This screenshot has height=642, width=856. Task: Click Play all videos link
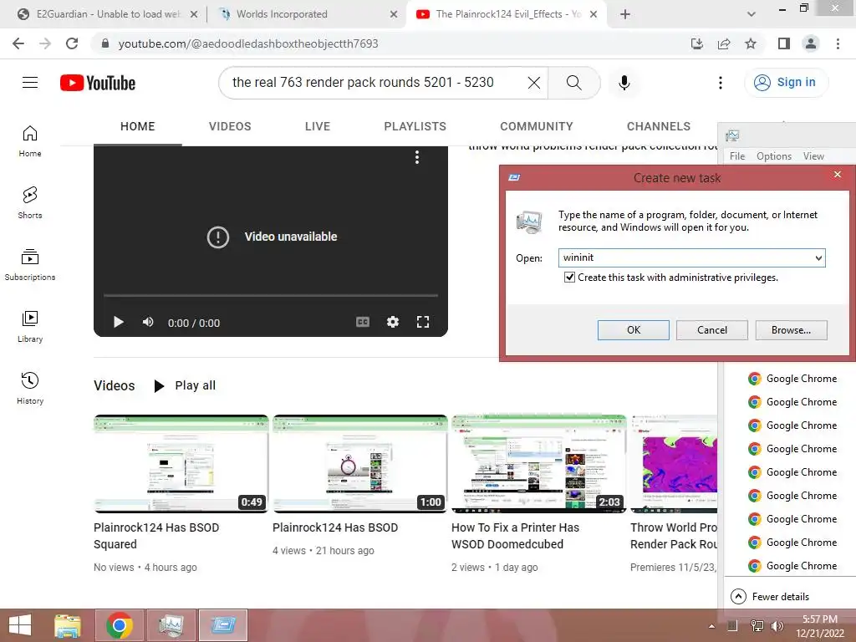186,385
